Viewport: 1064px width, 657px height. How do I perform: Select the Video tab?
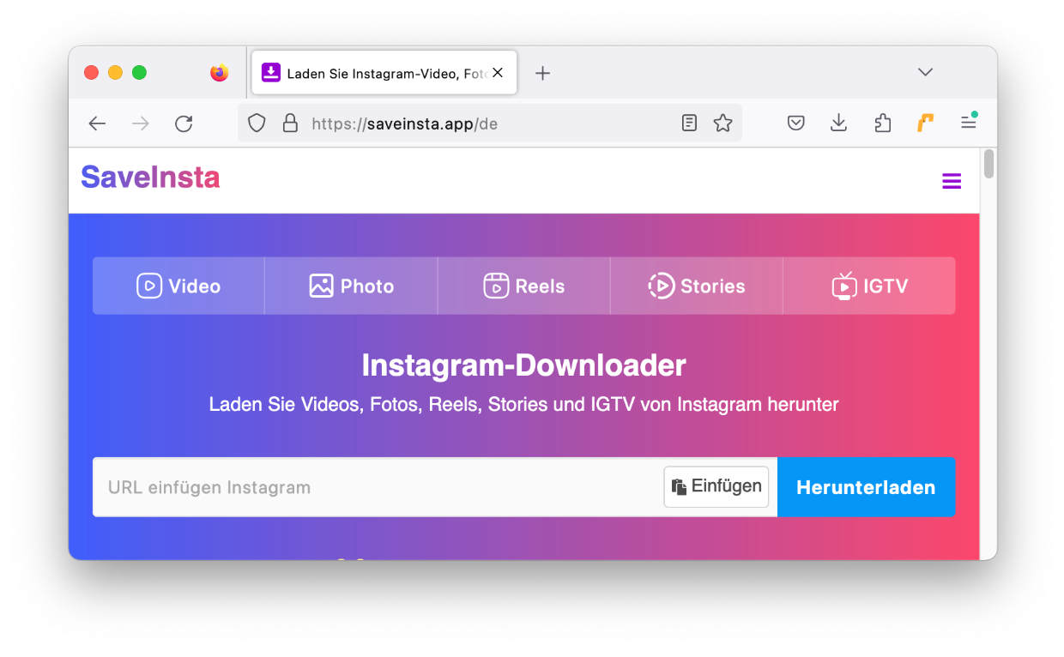(x=178, y=286)
